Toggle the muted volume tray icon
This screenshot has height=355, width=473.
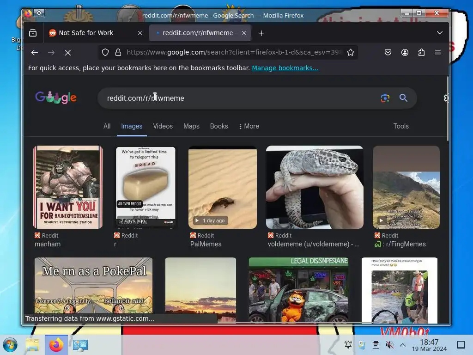click(x=389, y=344)
